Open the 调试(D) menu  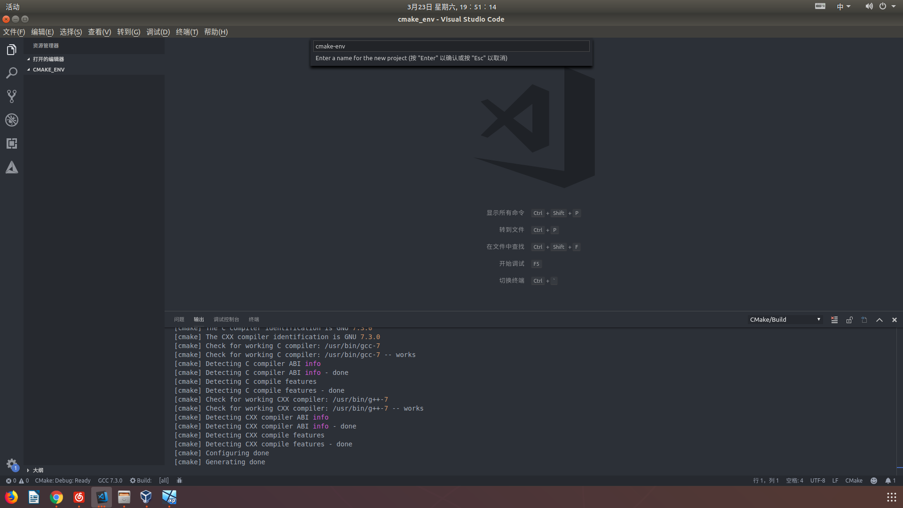coord(158,32)
